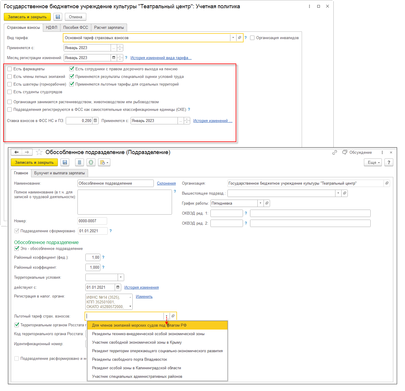Viewport: 405px width, 391px height.
Task: Open Склонения link
Action: (166, 183)
